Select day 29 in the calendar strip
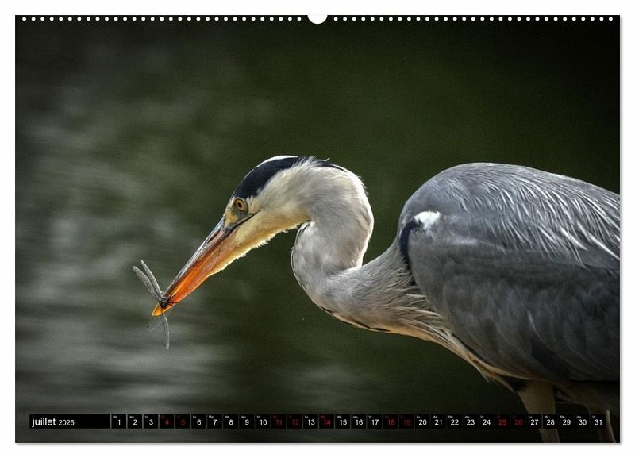Image resolution: width=635 pixels, height=458 pixels. point(566,422)
